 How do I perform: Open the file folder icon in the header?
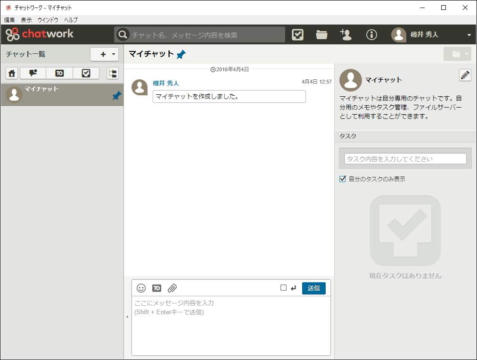pyautogui.click(x=321, y=34)
